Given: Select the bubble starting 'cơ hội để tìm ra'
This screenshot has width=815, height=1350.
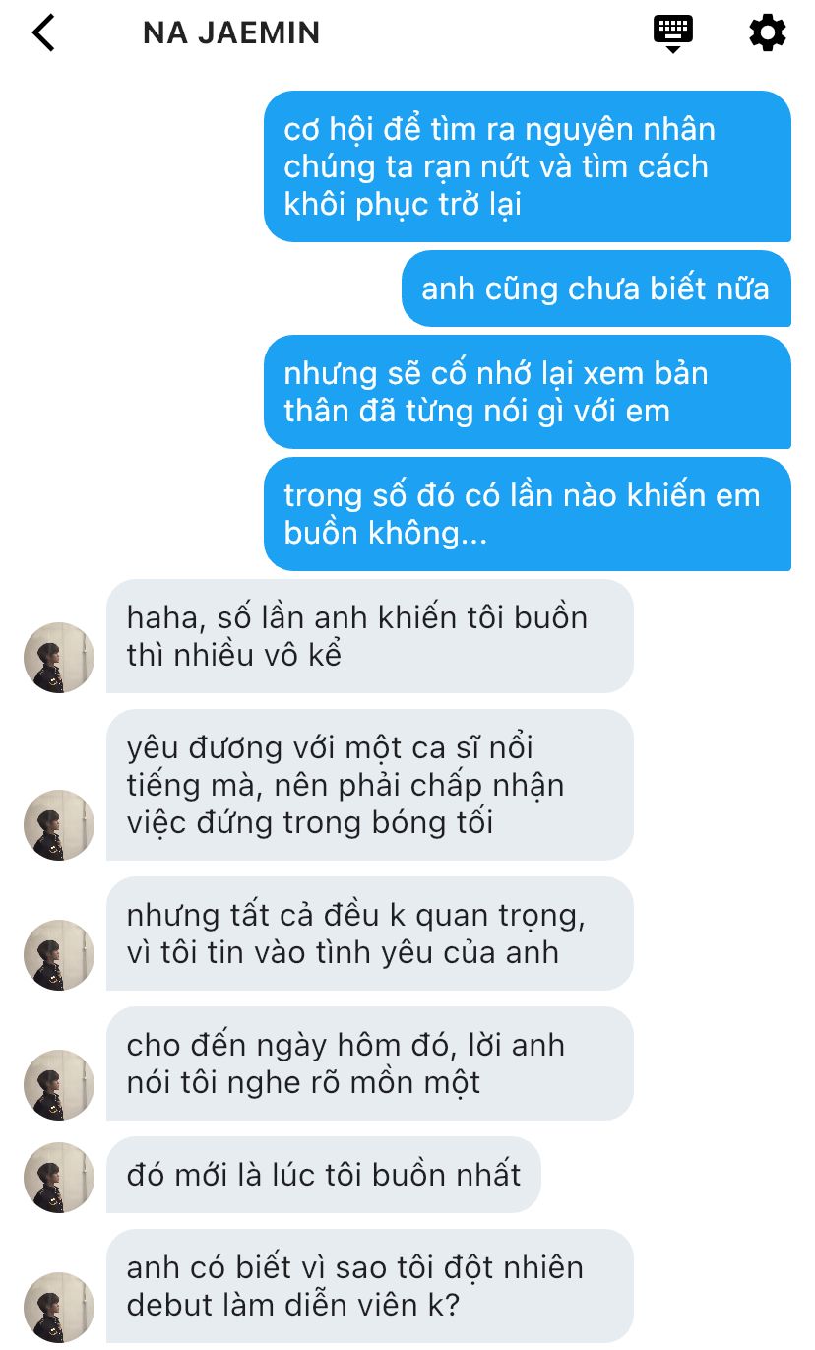Looking at the screenshot, I should (528, 166).
